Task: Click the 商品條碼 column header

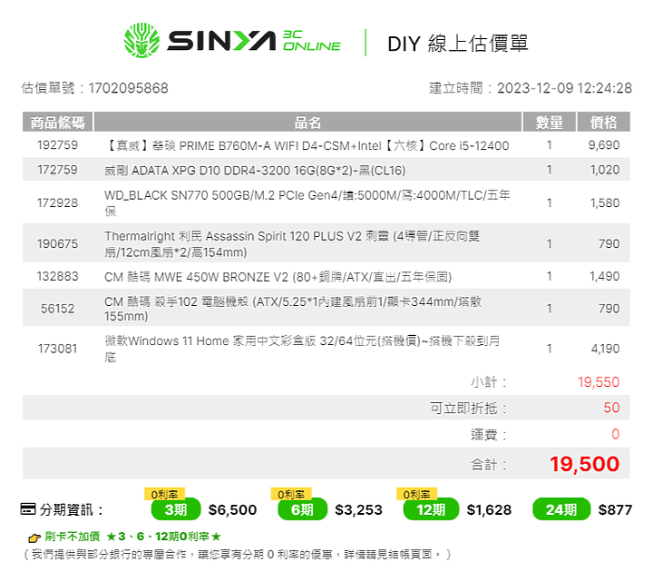Action: (x=57, y=123)
